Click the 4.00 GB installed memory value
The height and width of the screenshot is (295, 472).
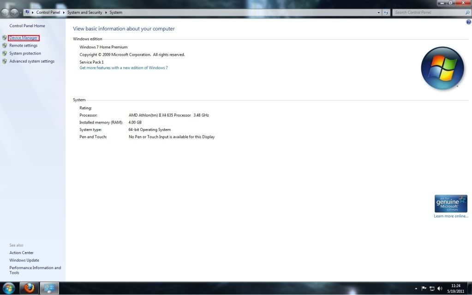pyautogui.click(x=135, y=123)
